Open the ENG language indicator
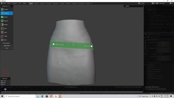The image size is (174, 98). 162,96
